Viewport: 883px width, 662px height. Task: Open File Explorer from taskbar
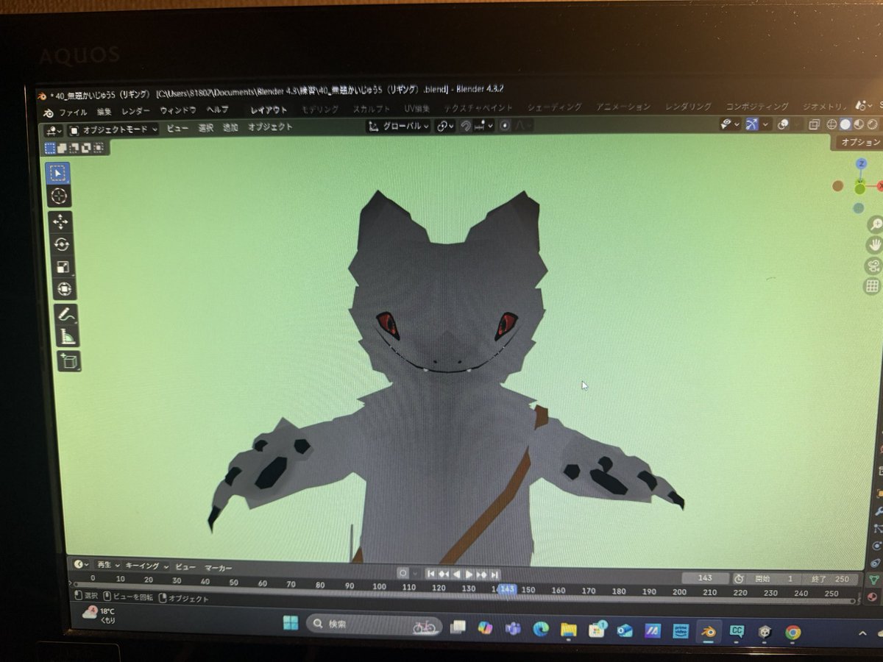(569, 629)
